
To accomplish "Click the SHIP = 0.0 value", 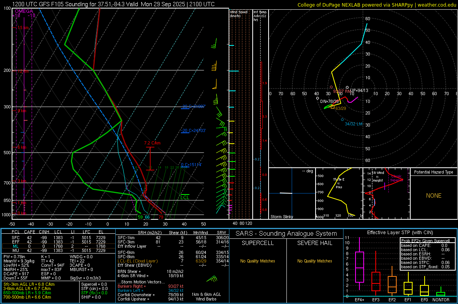I will pos(91,297).
